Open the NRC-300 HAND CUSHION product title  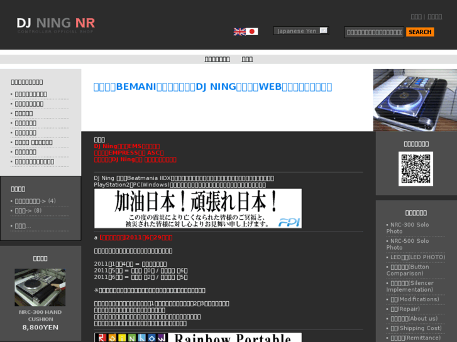40,316
